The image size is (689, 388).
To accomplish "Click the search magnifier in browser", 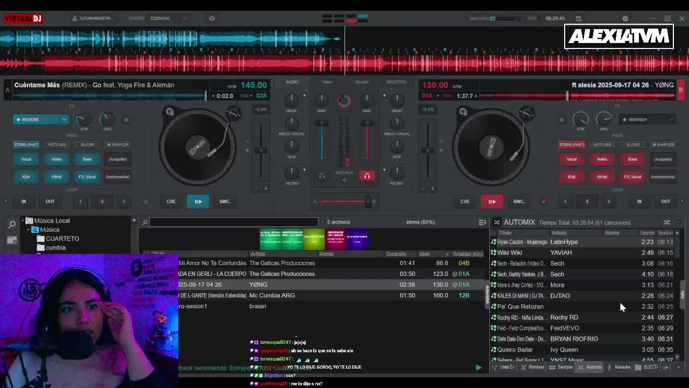I will (145, 222).
